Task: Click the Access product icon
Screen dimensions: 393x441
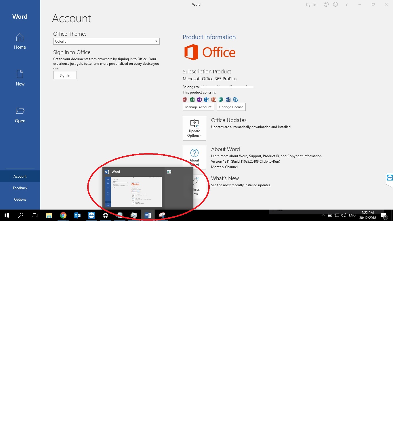Action: tap(185, 100)
